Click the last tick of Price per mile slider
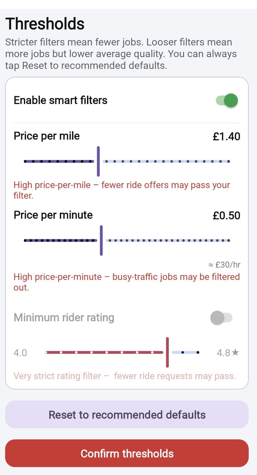Image resolution: width=257 pixels, height=475 pixels. pyautogui.click(x=229, y=161)
